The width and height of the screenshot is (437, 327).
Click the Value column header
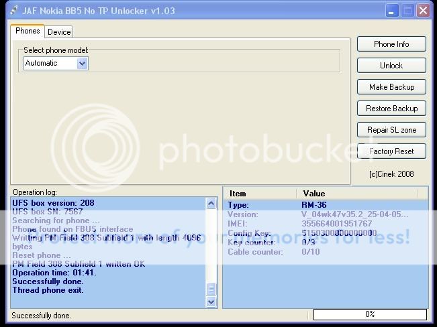(x=362, y=194)
